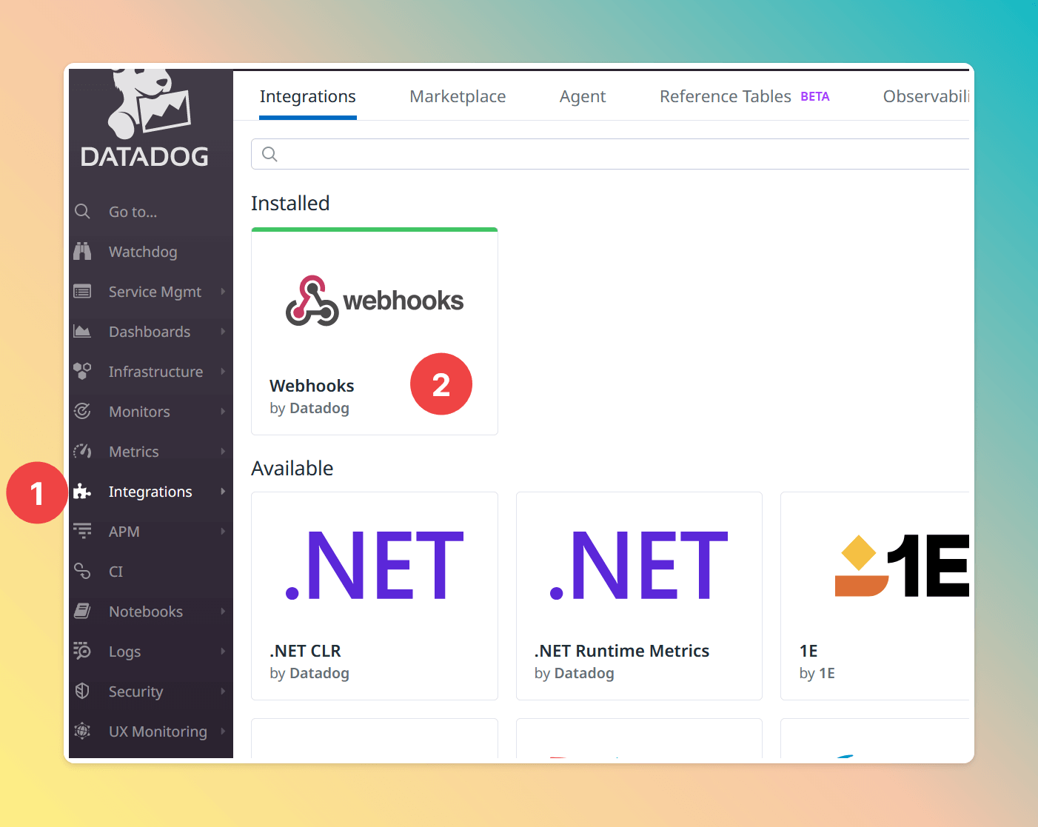
Task: Expand the Security submenu arrow
Action: click(x=223, y=692)
